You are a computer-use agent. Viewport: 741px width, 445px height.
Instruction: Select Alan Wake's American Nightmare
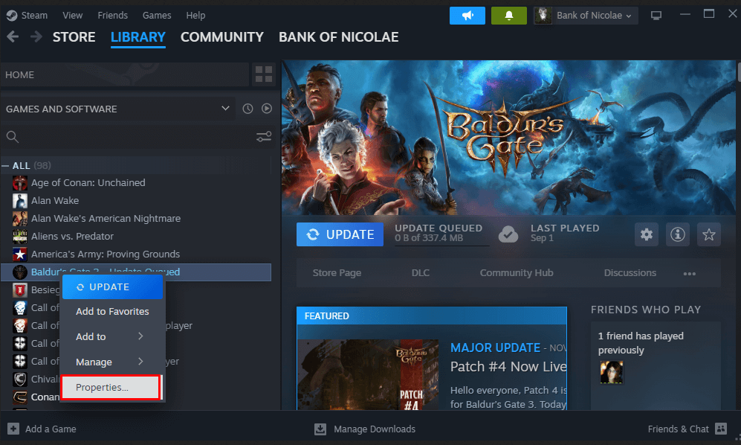[106, 218]
